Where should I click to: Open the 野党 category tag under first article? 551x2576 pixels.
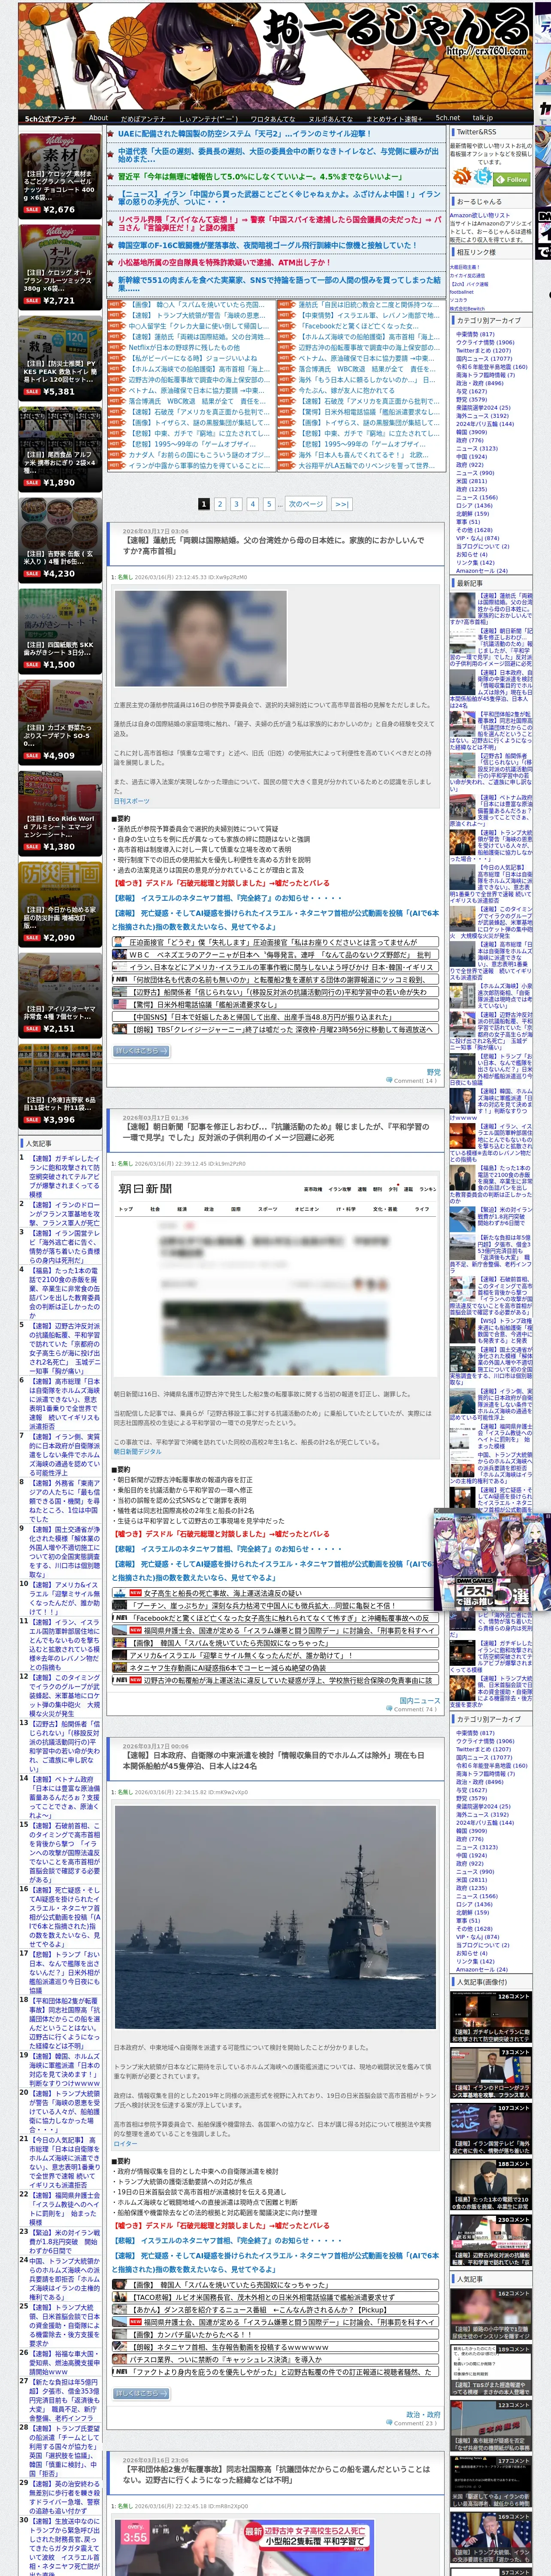point(433,1072)
